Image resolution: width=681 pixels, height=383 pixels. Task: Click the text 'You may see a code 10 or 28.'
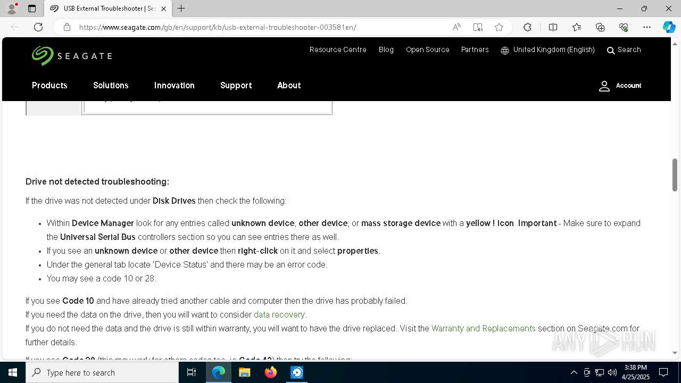(101, 279)
